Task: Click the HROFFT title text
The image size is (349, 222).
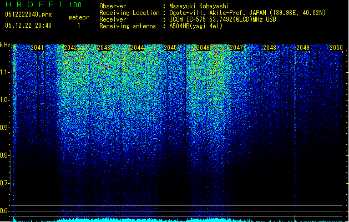Action: pyautogui.click(x=34, y=4)
